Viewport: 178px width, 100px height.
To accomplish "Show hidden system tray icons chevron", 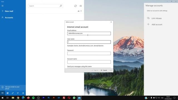I will coord(149,98).
